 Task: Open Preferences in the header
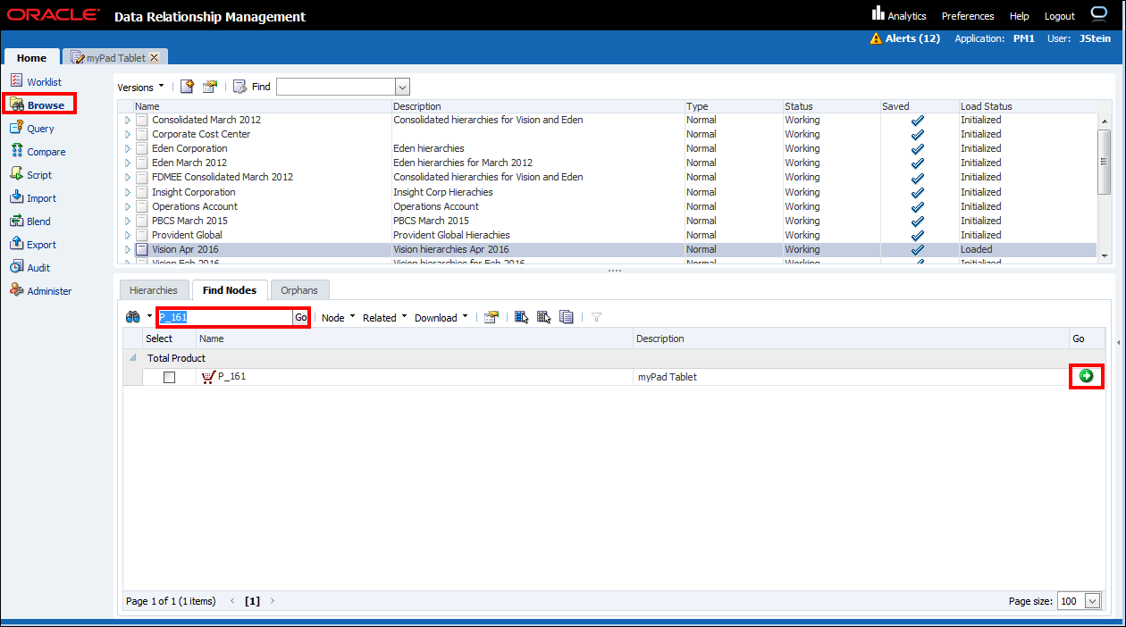tap(968, 16)
